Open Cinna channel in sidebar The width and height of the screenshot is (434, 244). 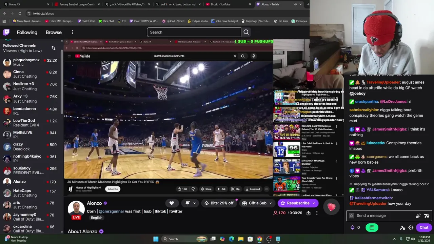31,74
